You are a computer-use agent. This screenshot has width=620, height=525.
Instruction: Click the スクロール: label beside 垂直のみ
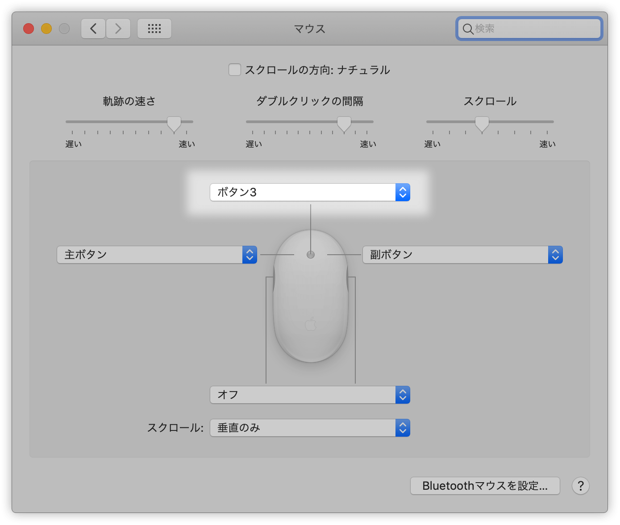point(175,428)
